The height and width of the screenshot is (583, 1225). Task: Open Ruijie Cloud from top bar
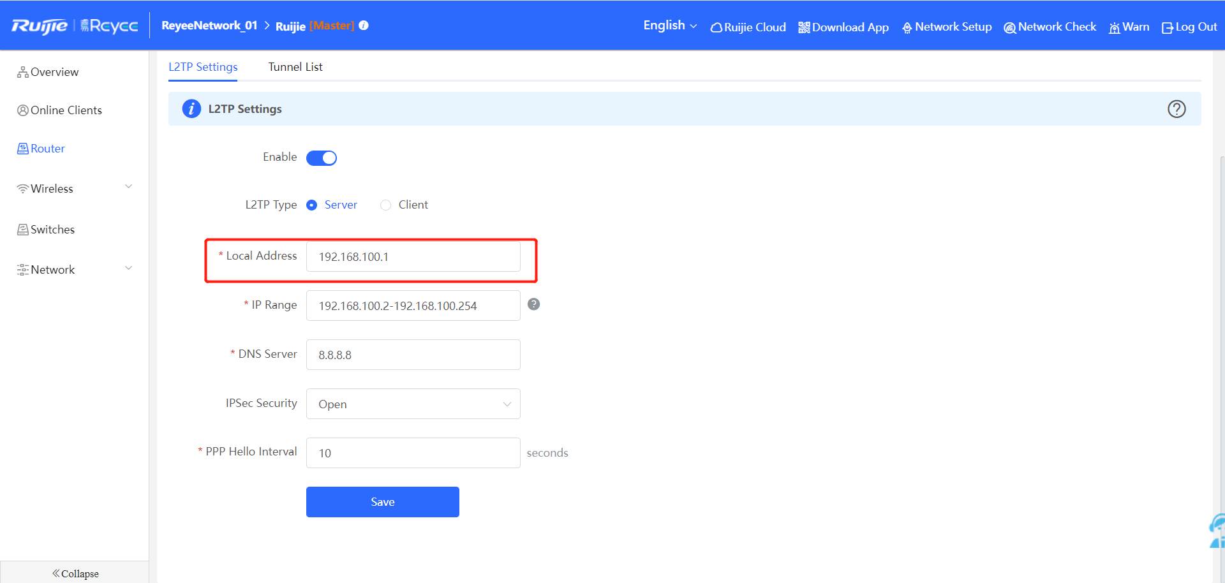pyautogui.click(x=748, y=27)
